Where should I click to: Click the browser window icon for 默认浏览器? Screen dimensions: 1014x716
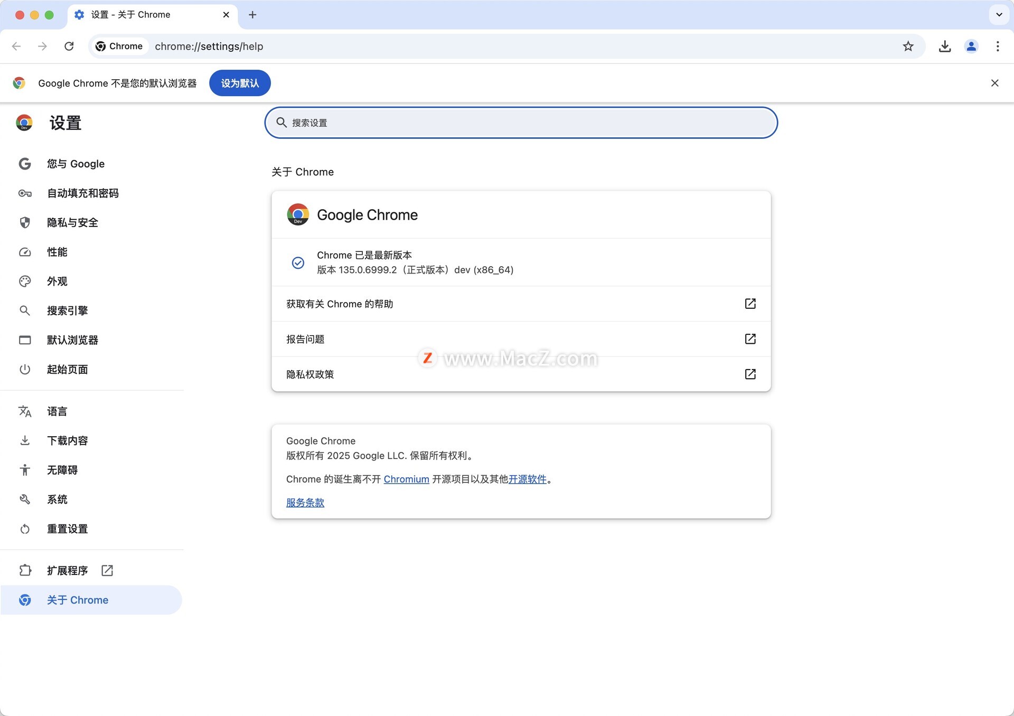25,340
